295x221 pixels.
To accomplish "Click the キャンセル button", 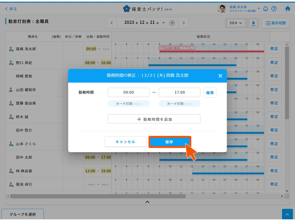I will 125,142.
